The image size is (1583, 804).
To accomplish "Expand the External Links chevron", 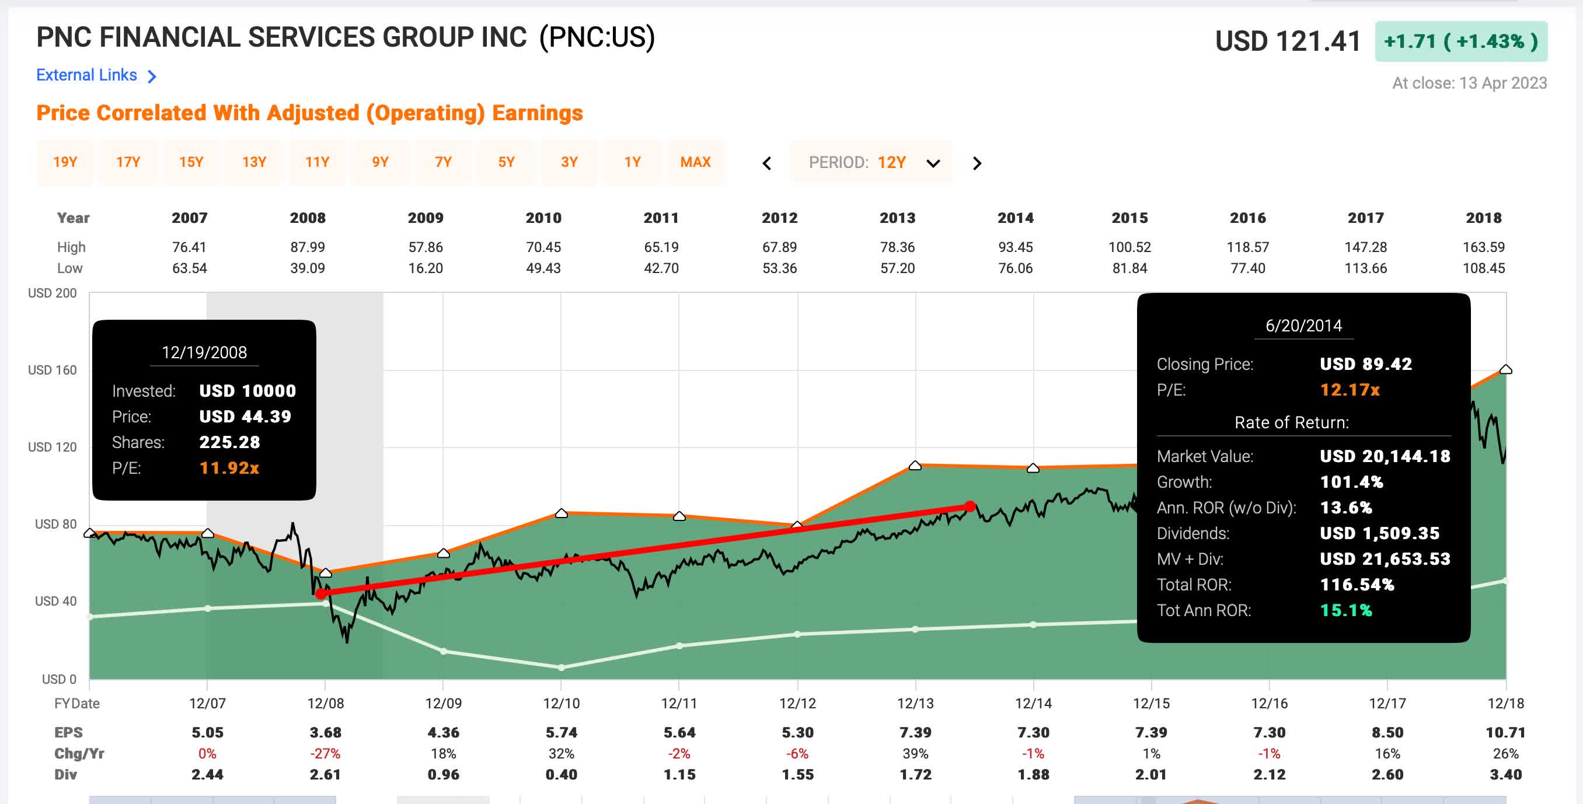I will 152,76.
